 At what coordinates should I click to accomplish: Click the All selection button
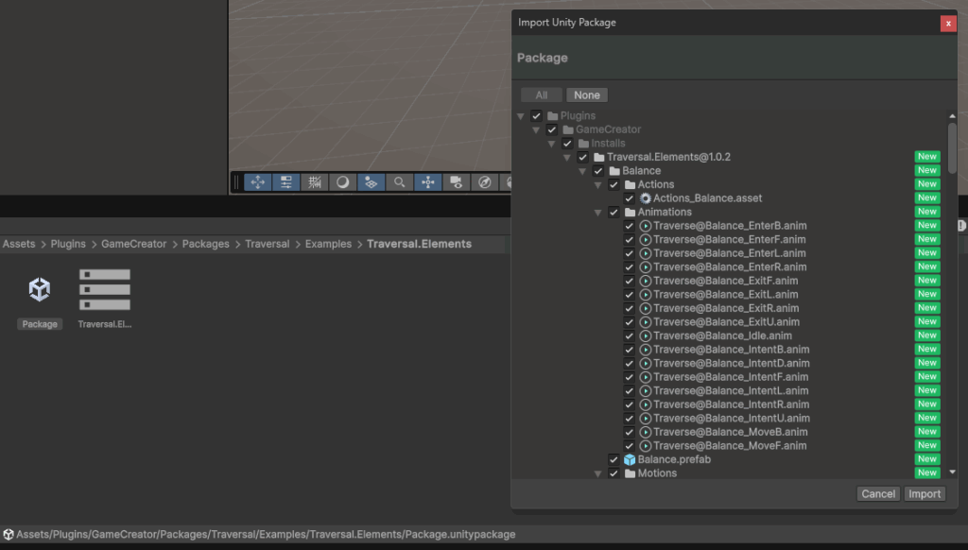pos(542,95)
